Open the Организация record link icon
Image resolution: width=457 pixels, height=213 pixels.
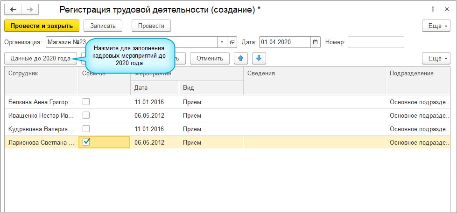pos(232,42)
